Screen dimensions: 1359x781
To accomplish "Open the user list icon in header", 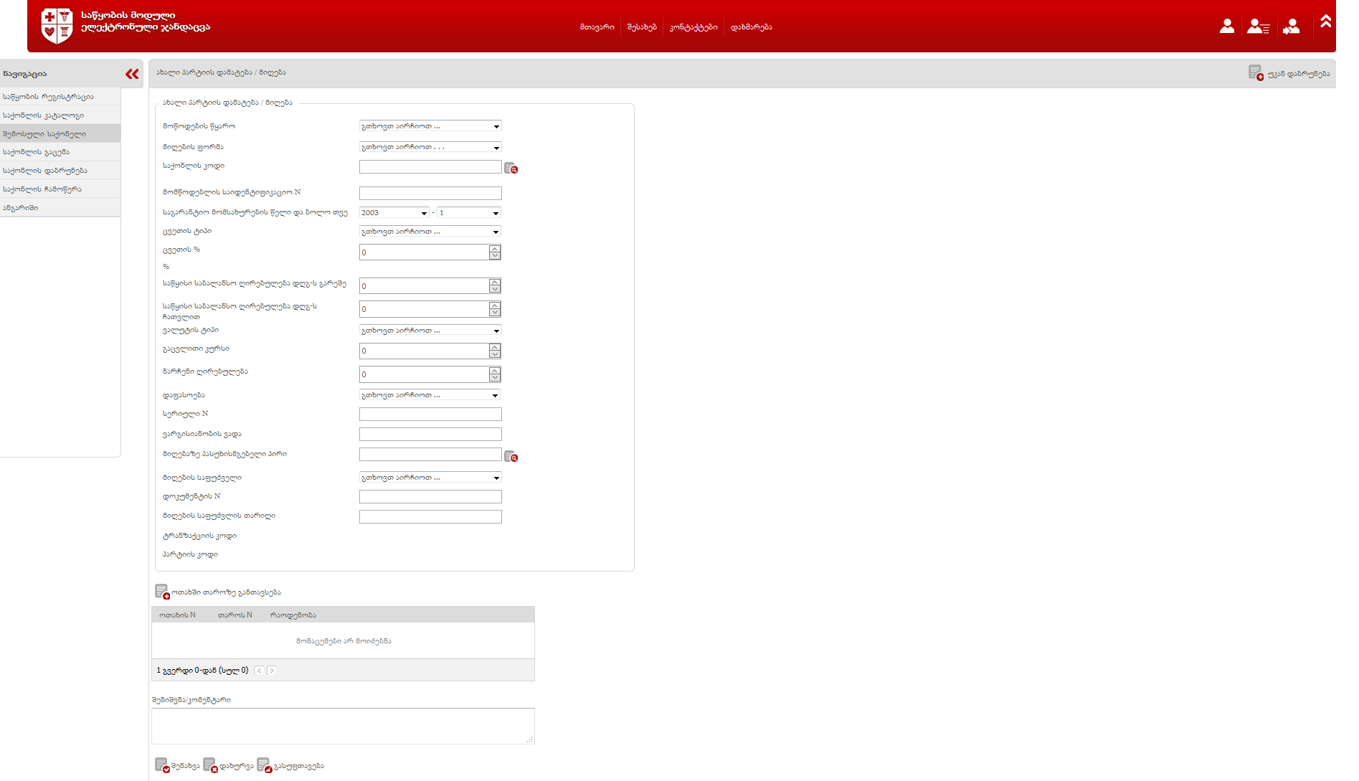I will coord(1258,27).
